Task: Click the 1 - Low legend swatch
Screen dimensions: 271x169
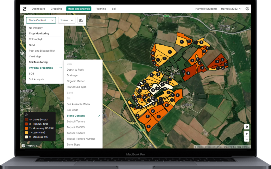Action: click(26, 132)
